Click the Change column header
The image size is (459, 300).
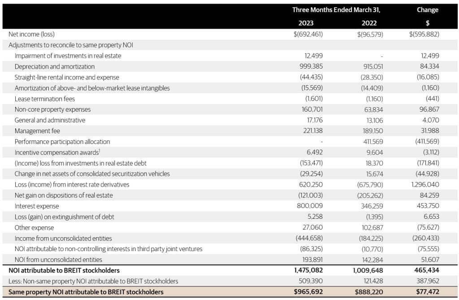[x=427, y=10]
